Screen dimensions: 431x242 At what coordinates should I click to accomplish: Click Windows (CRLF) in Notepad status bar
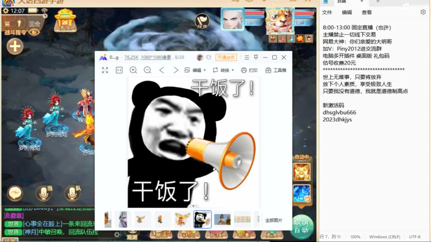click(385, 237)
